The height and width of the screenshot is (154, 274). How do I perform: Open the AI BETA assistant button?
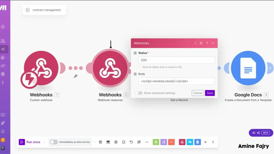261,133
